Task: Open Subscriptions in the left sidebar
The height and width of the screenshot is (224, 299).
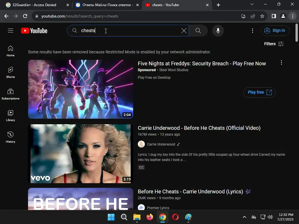Action: click(x=11, y=94)
